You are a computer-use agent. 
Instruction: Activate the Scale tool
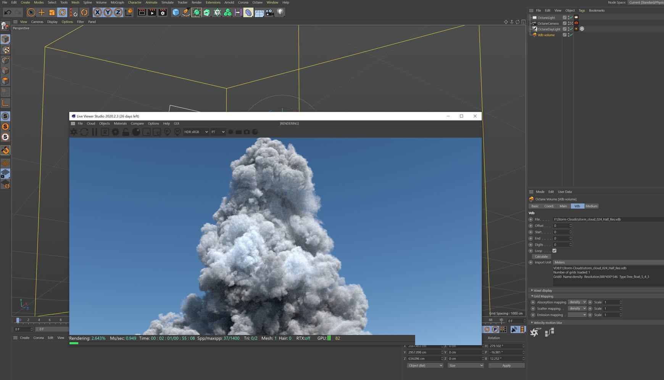(x=52, y=13)
